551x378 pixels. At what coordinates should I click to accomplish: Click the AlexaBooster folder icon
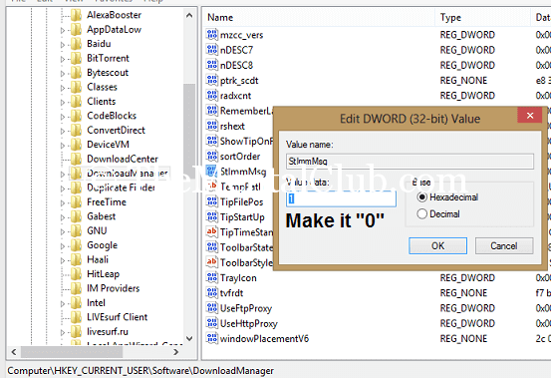pyautogui.click(x=76, y=15)
